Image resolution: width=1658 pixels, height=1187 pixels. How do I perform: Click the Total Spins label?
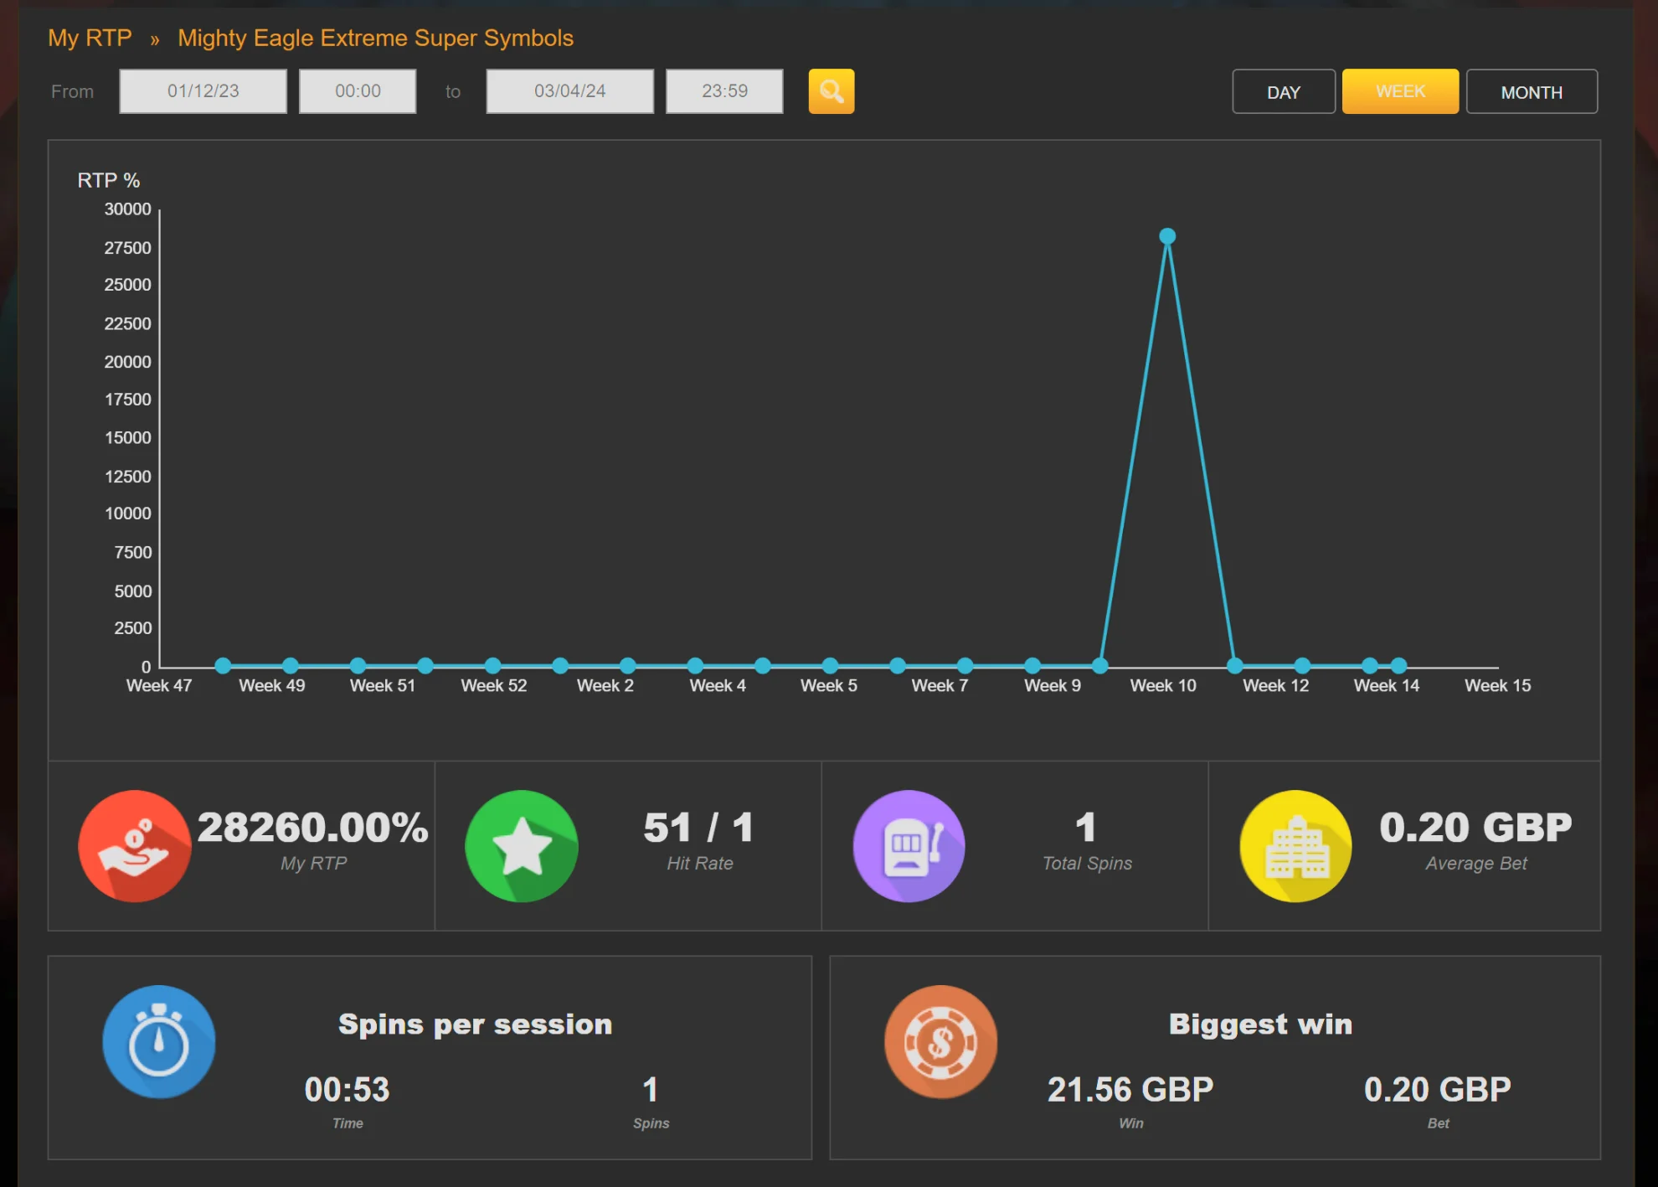coord(1087,864)
